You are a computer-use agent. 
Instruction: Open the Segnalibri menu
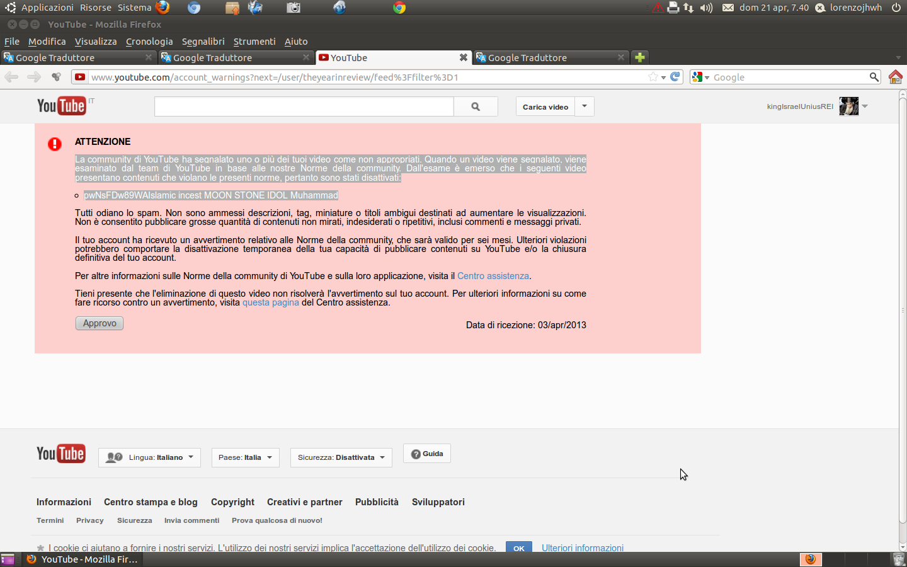pyautogui.click(x=203, y=42)
